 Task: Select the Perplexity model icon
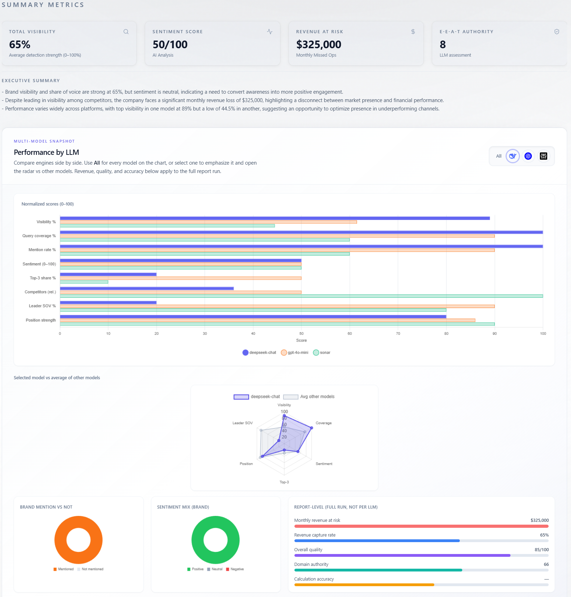pos(543,156)
